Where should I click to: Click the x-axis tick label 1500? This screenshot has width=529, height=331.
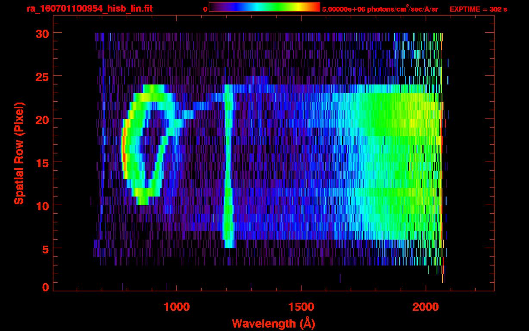(x=301, y=307)
